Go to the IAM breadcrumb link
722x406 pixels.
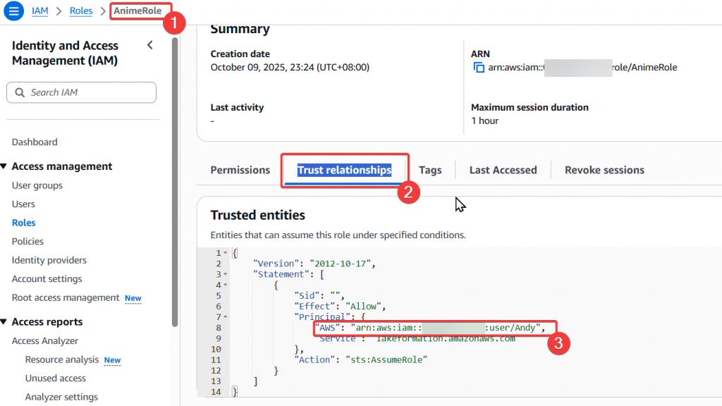(x=40, y=11)
